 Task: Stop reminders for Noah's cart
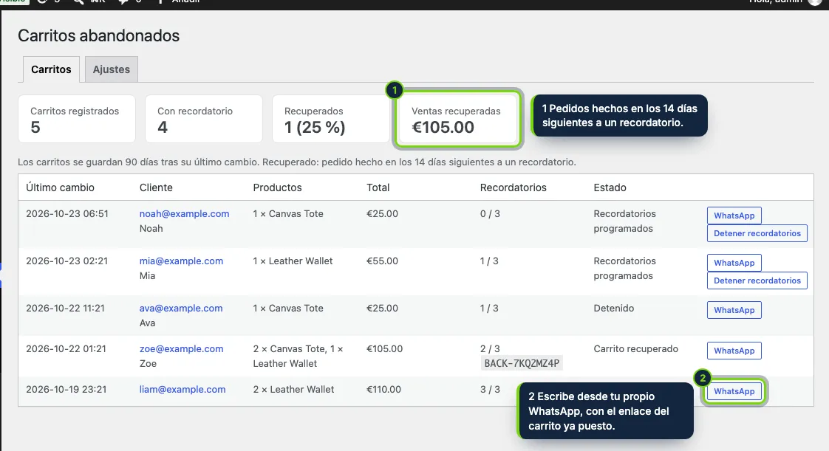pos(757,233)
